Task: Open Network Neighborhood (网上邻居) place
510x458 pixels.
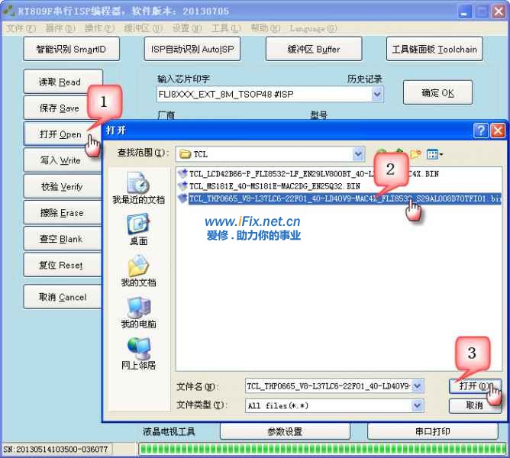Action: pos(138,353)
